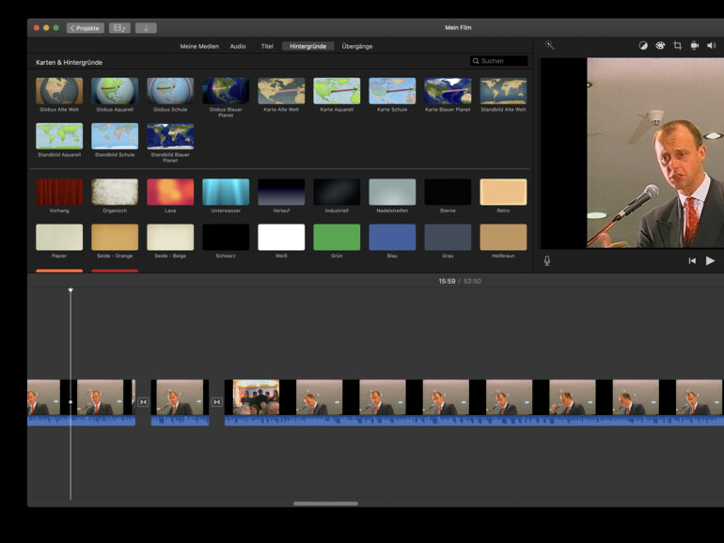This screenshot has width=724, height=543.
Task: Choose the Organisch background
Action: pos(115,192)
